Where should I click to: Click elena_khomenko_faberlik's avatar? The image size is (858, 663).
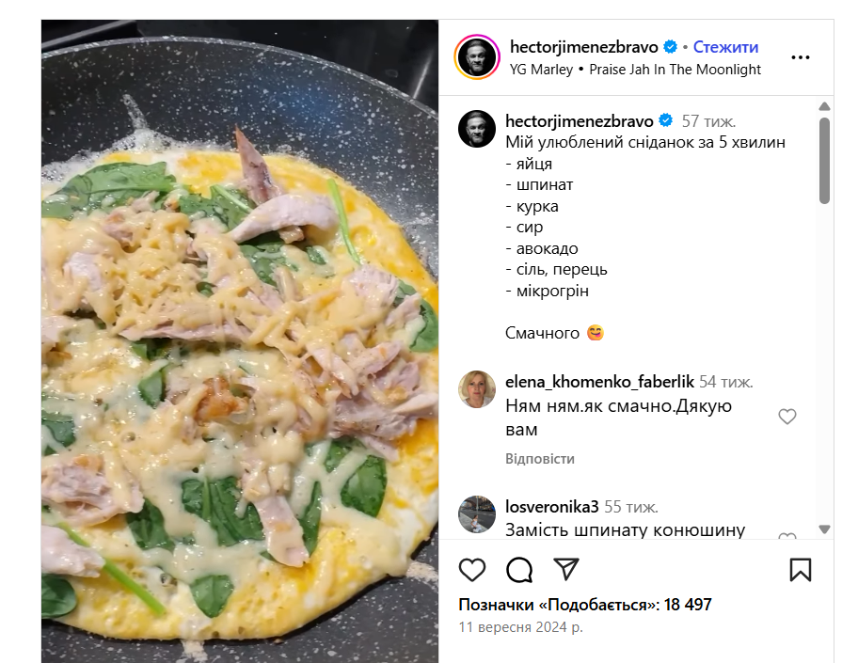click(x=477, y=389)
